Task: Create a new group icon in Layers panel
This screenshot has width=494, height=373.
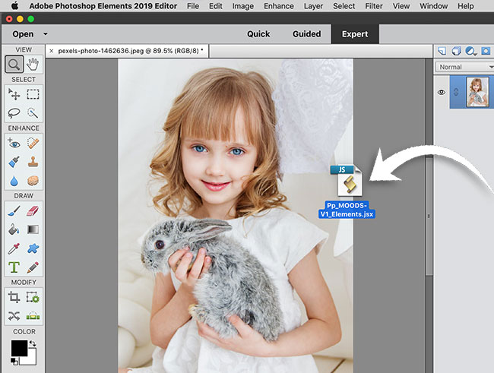Action: pos(457,51)
